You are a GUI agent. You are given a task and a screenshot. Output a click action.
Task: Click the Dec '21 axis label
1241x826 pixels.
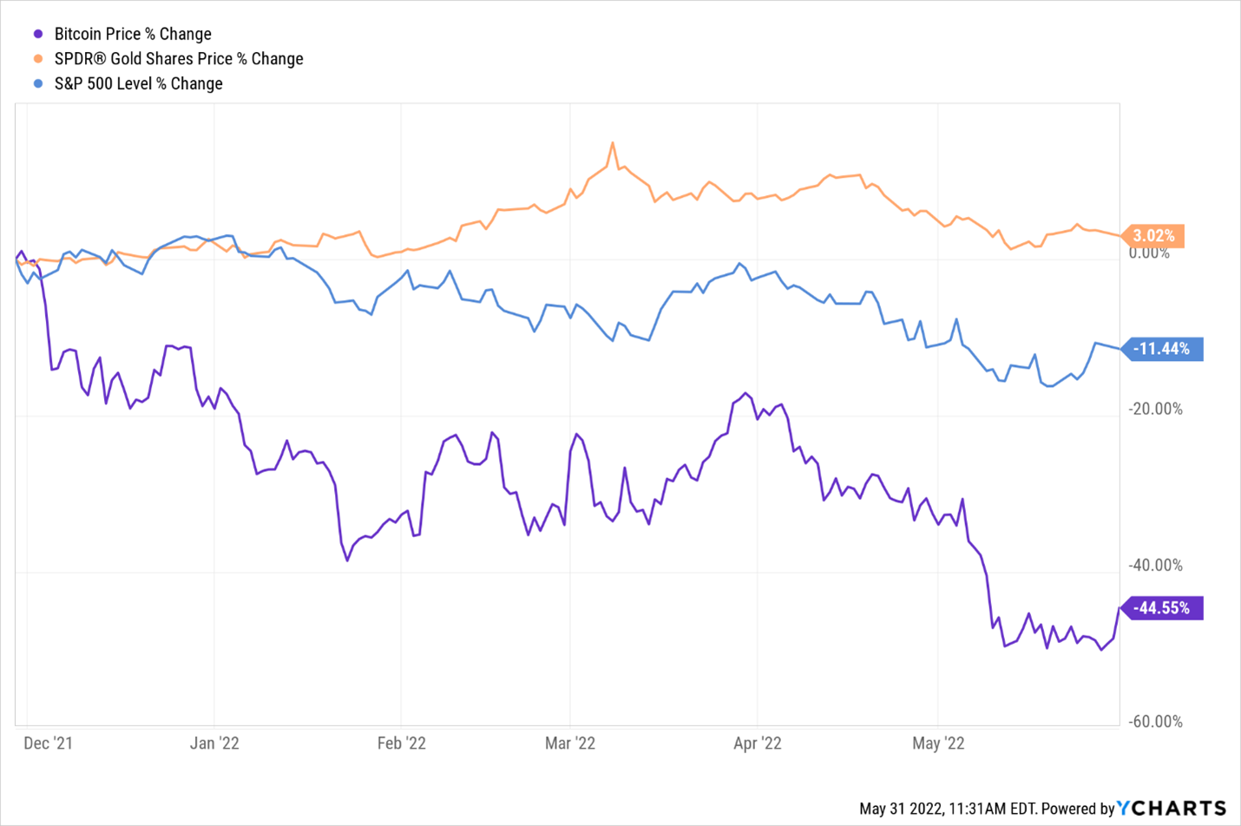(x=49, y=744)
